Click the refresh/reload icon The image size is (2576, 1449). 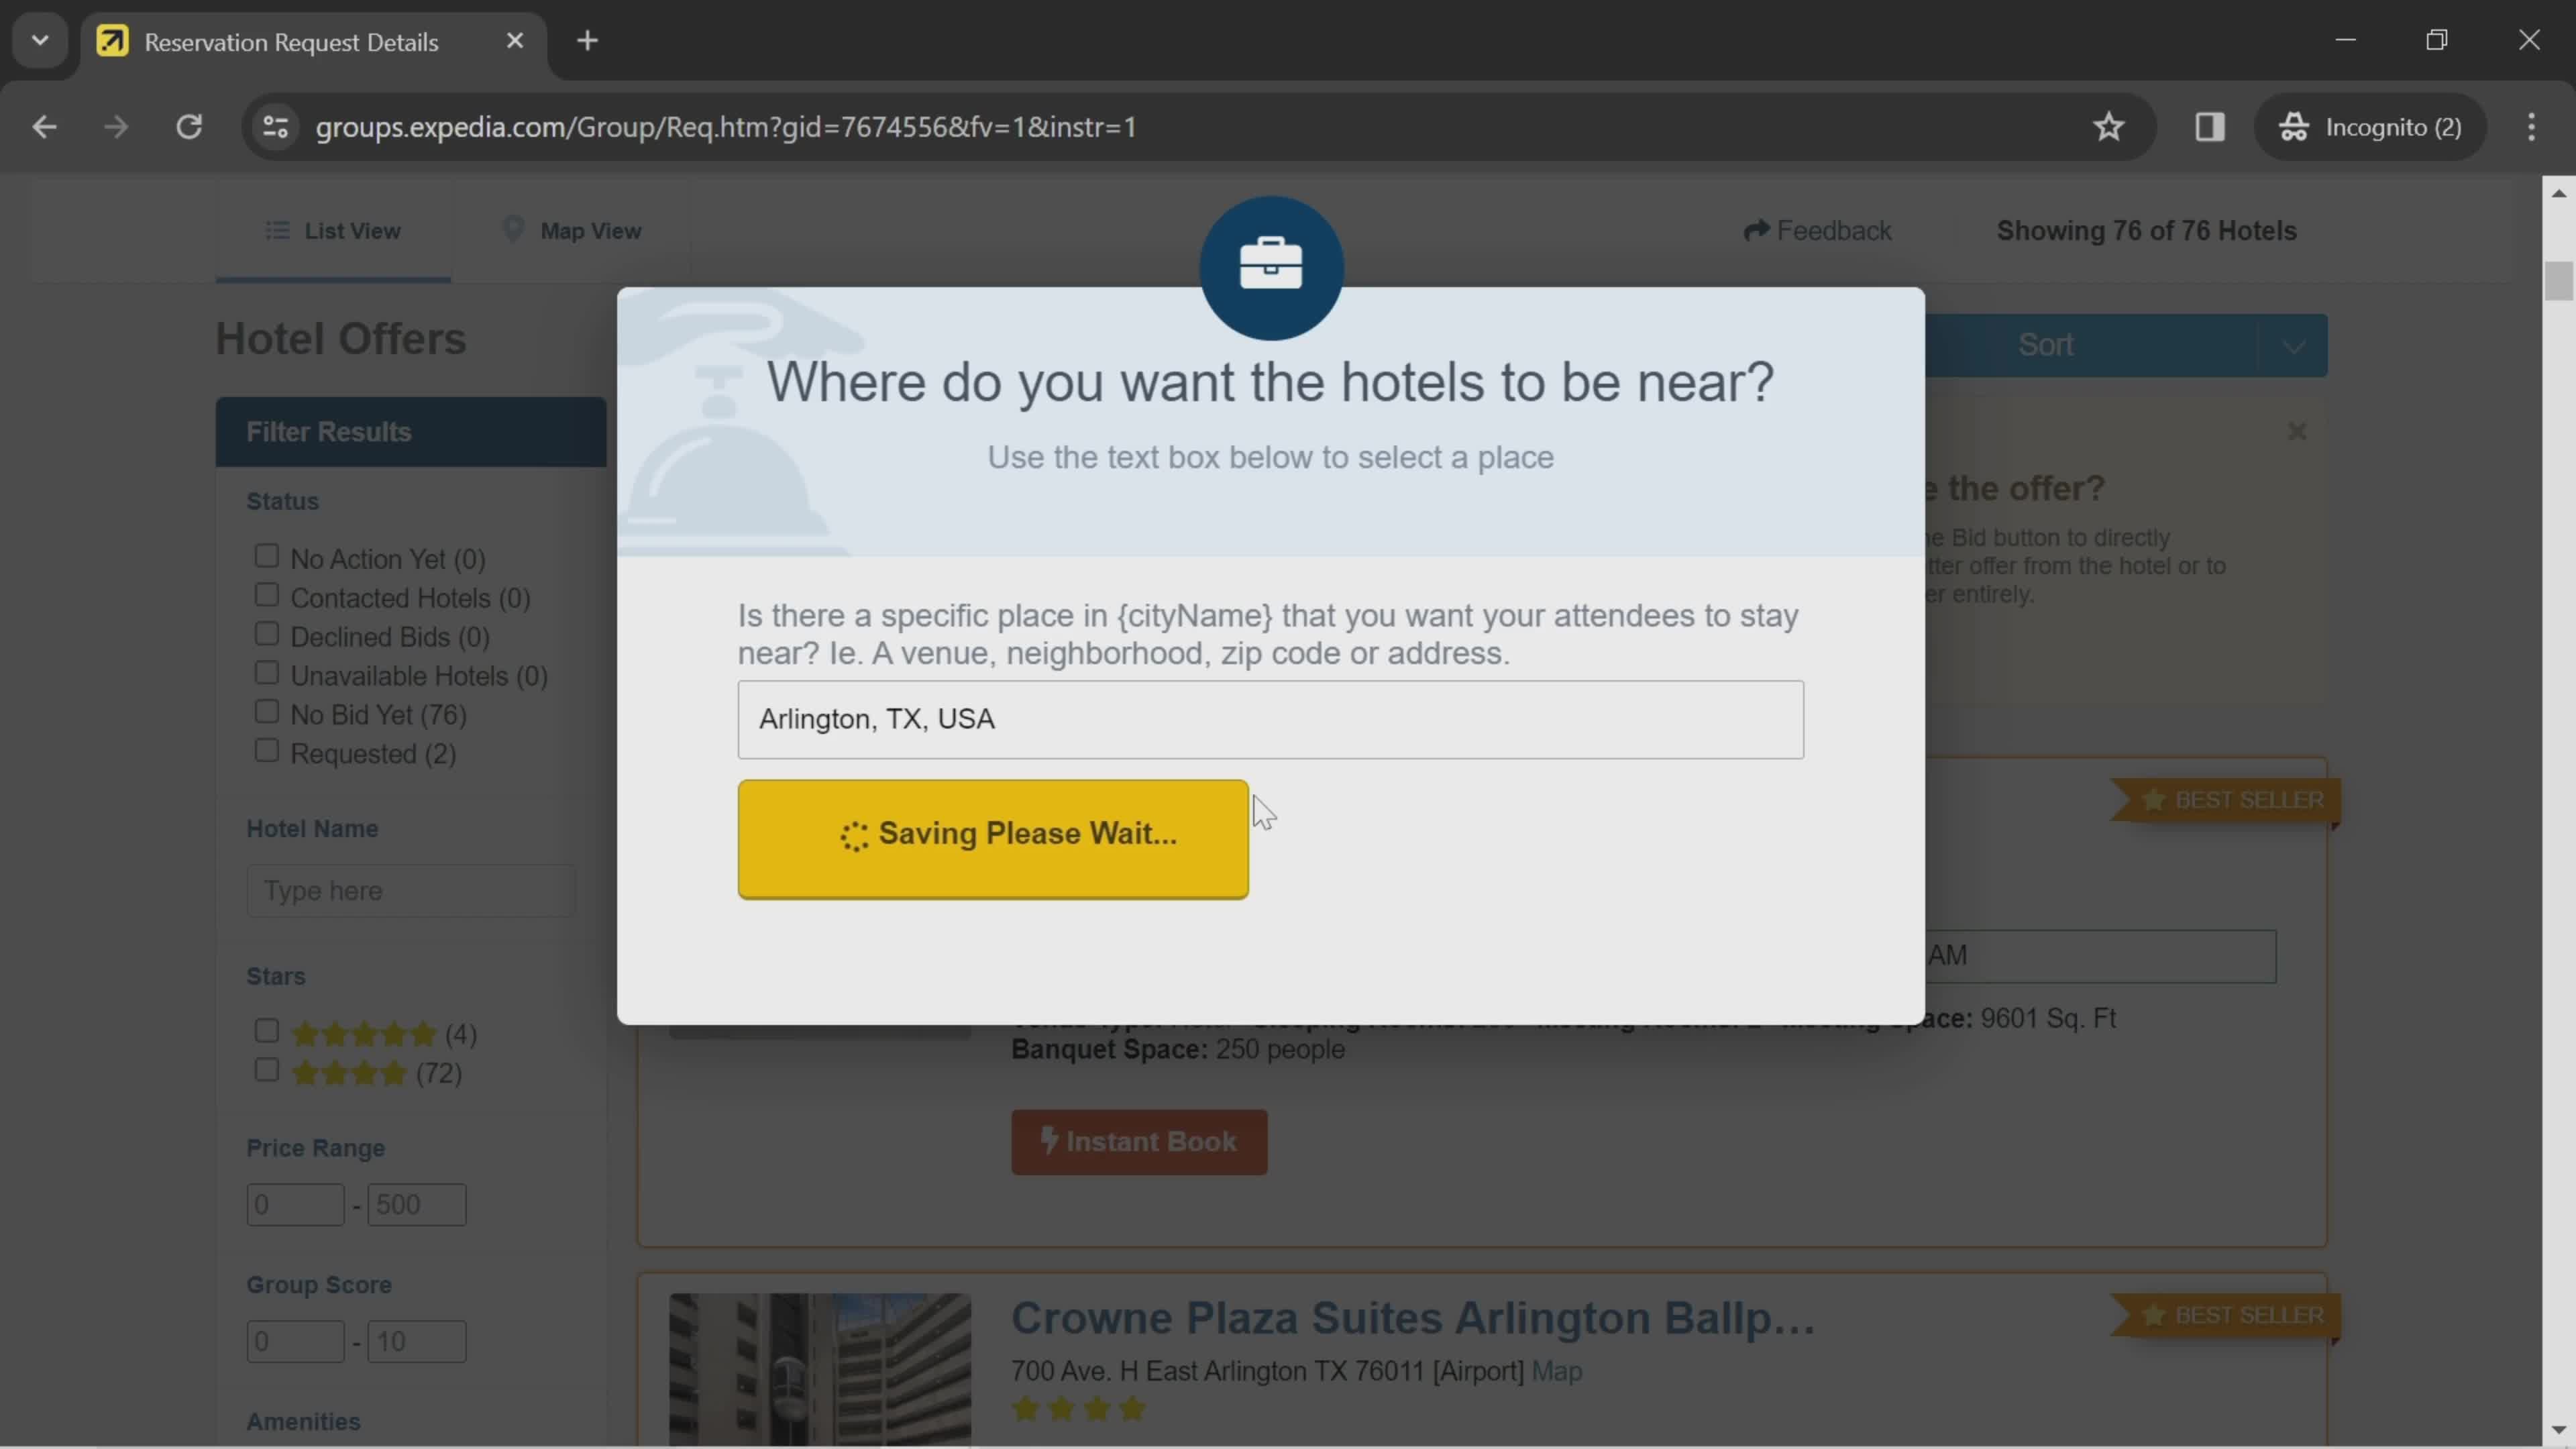[x=189, y=125]
